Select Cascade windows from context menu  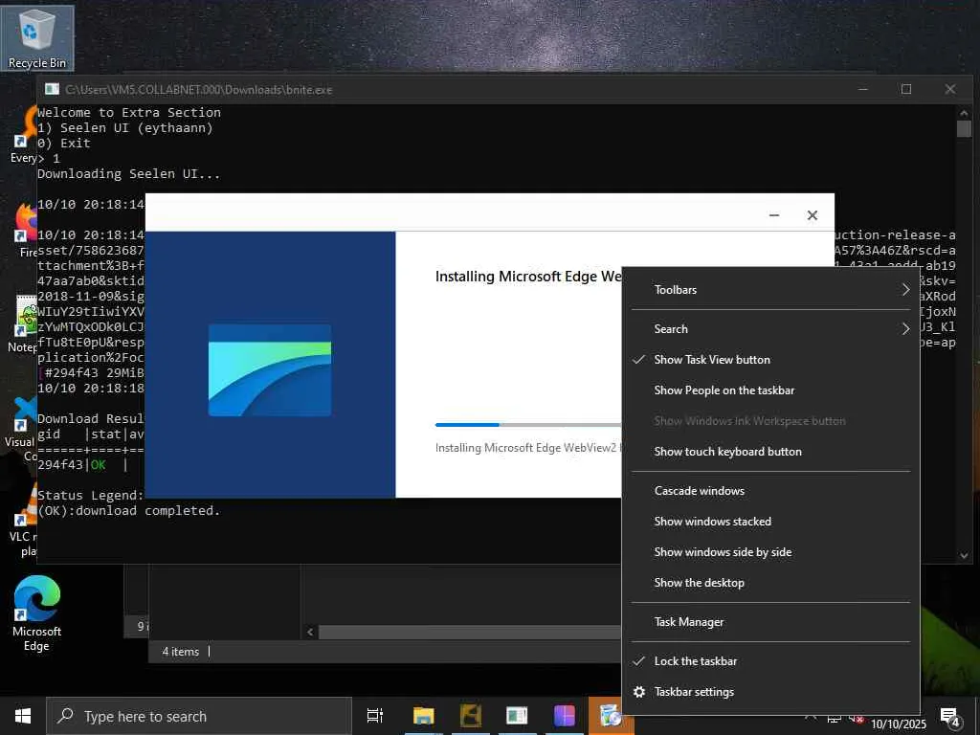coord(770,491)
